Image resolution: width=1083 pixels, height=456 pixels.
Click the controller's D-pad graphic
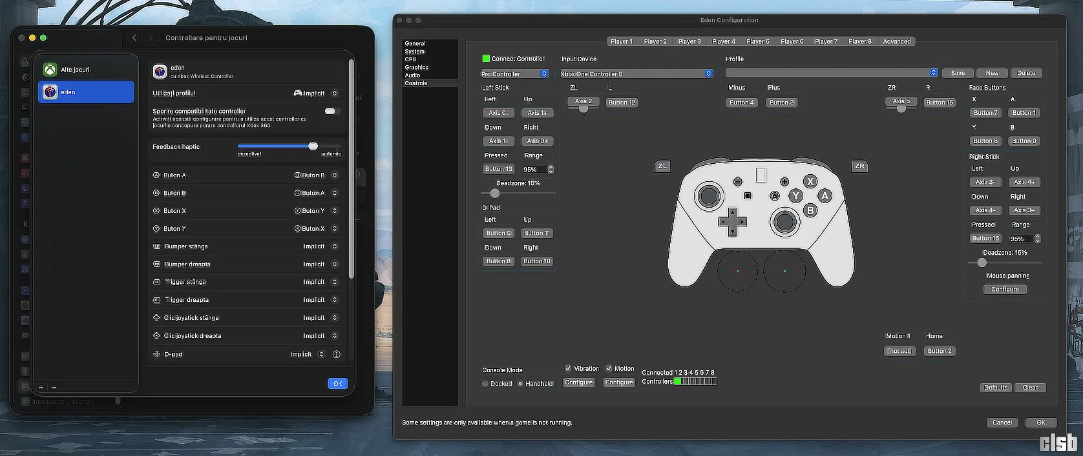pos(732,222)
